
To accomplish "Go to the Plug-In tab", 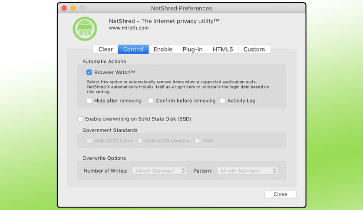I will 192,49.
